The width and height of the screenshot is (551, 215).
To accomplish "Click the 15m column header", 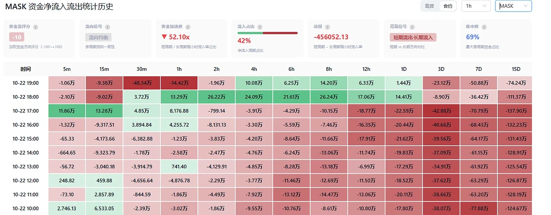I will tap(104, 69).
